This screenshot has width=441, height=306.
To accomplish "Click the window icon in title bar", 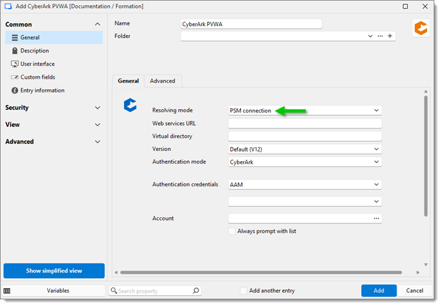I will [x=8, y=7].
